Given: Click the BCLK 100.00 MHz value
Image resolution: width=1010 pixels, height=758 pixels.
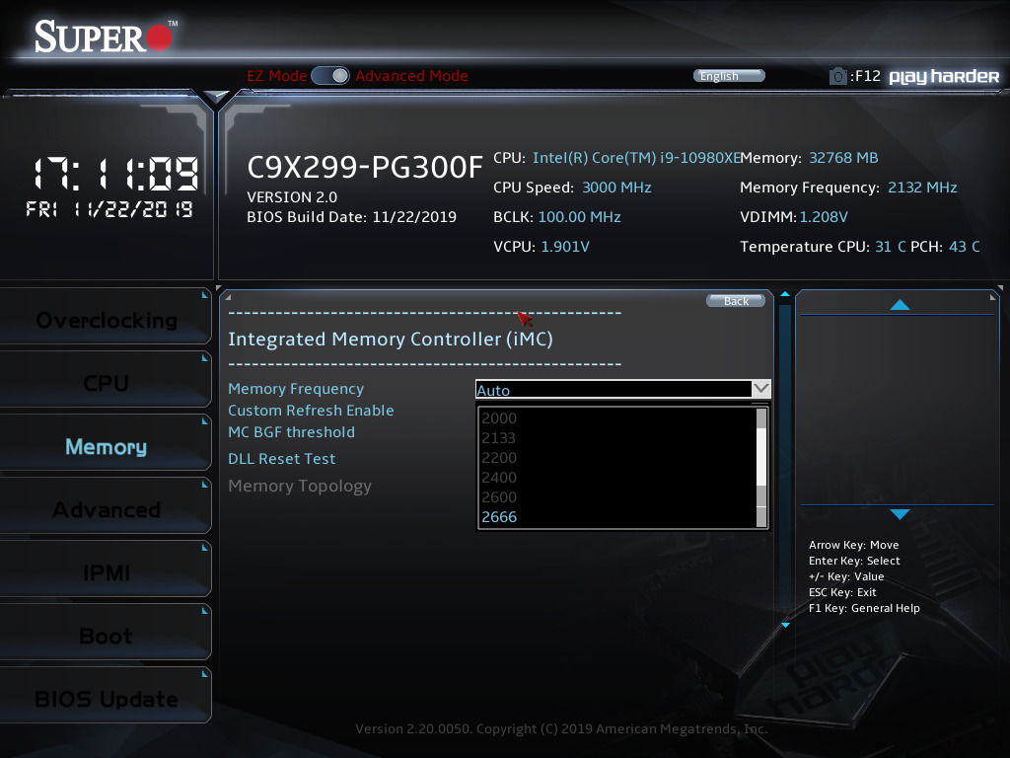Looking at the screenshot, I should point(579,217).
